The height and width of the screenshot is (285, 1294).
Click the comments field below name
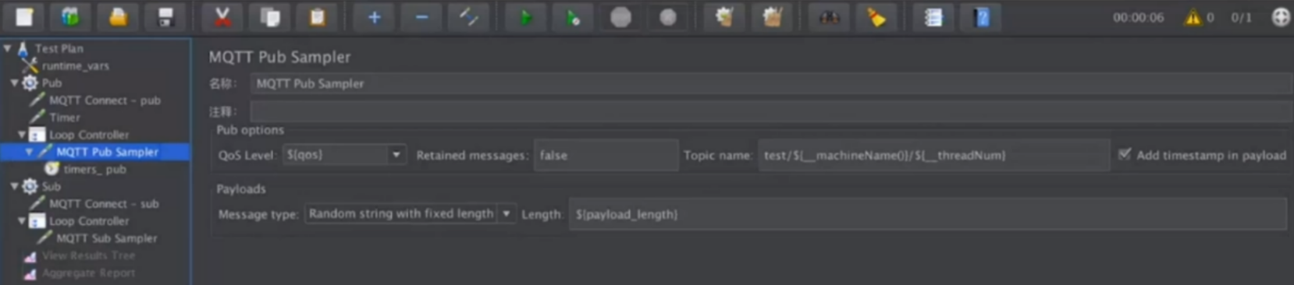coord(771,111)
